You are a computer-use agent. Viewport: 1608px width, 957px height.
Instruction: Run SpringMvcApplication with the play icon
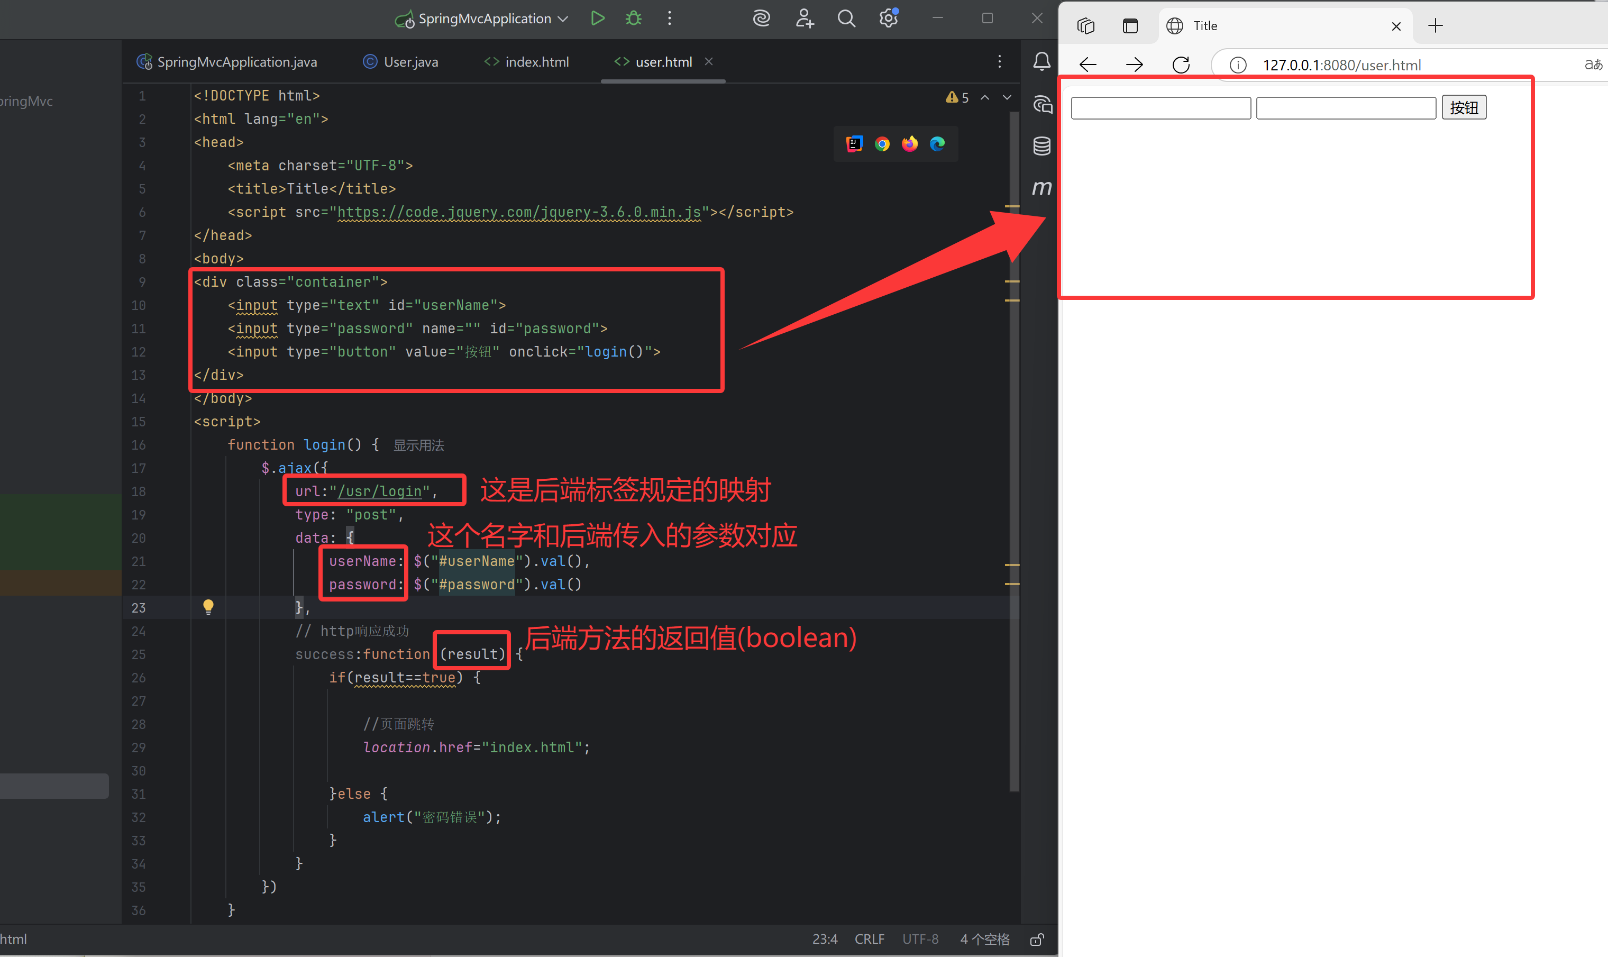tap(598, 18)
